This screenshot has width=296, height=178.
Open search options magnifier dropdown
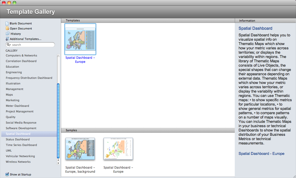coord(9,45)
